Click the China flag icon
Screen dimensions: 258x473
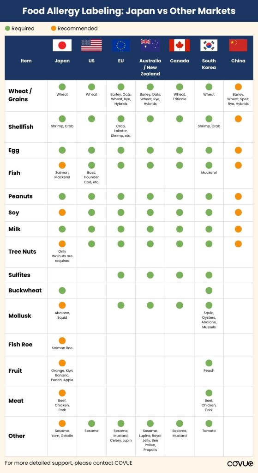[238, 46]
